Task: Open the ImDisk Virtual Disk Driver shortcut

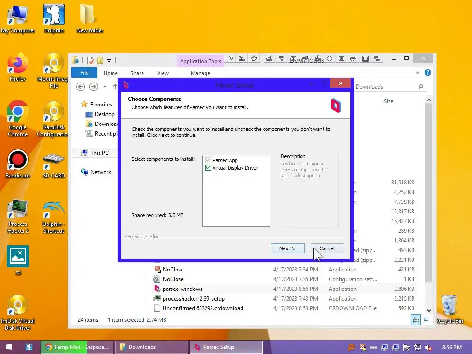Action: point(18,313)
